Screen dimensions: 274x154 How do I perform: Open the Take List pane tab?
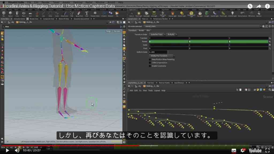[145, 19]
